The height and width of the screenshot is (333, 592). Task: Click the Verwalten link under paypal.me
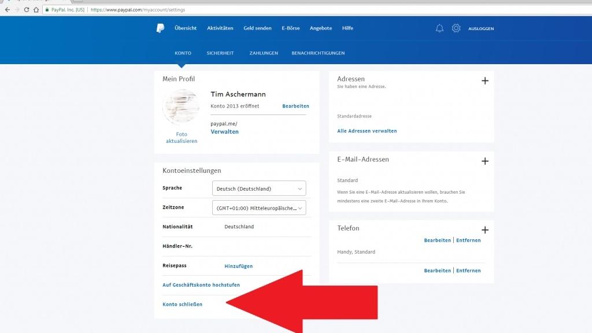tap(225, 132)
